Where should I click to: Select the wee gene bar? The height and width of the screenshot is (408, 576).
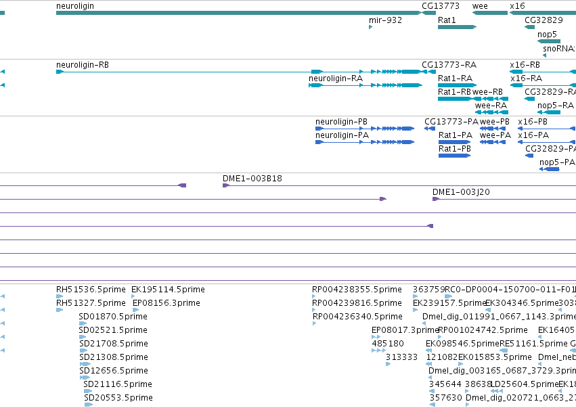coord(489,13)
